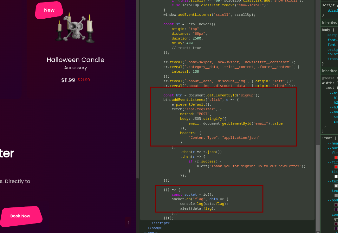Open the Halloween Candle skull product image
This screenshot has width=338, height=233.
(x=75, y=28)
